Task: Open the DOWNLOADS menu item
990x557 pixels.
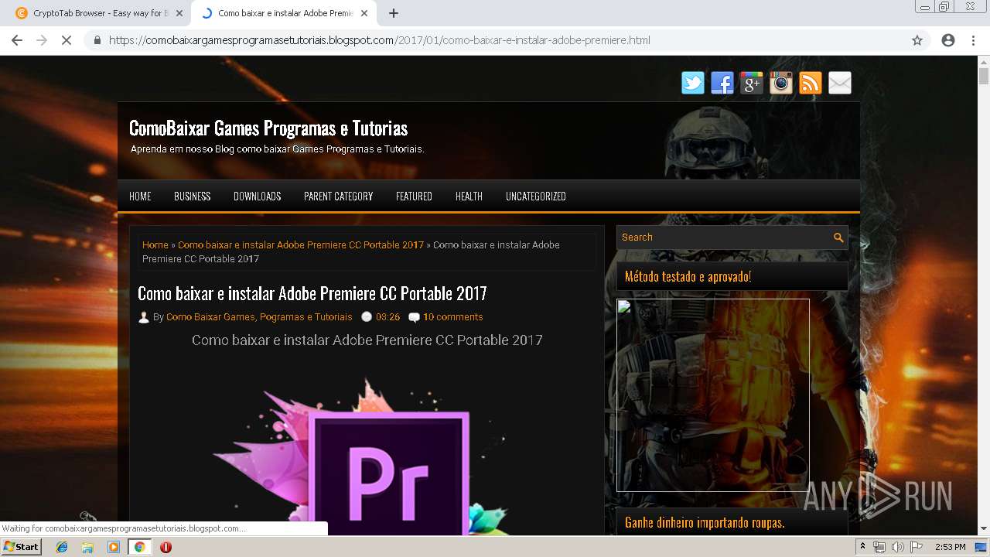Action: pyautogui.click(x=258, y=196)
